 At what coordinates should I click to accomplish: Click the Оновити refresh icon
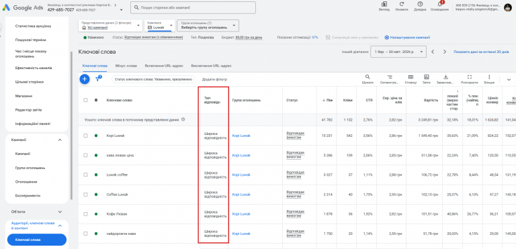[x=402, y=4]
